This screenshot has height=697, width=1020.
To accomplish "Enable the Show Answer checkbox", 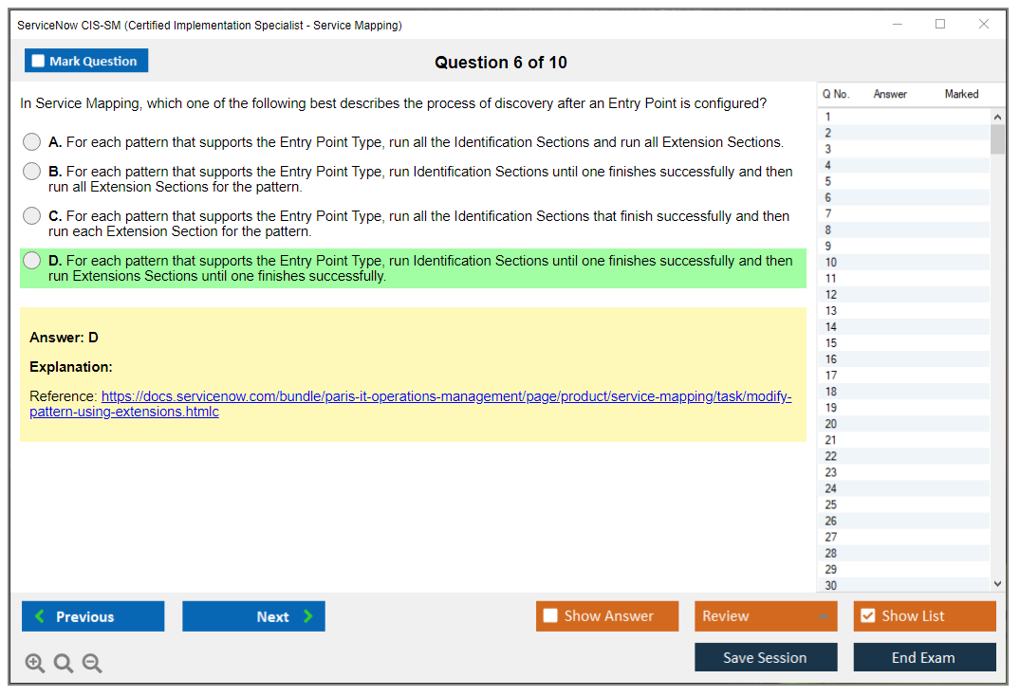I will 550,616.
